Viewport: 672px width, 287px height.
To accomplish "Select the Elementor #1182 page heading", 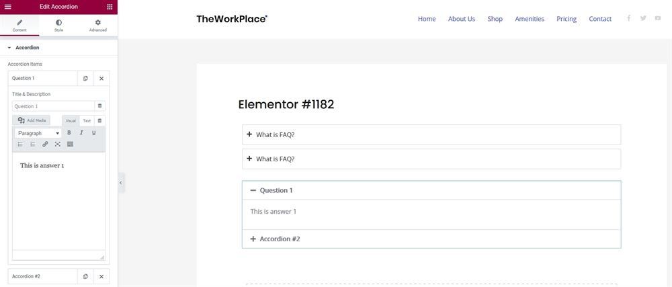I will point(286,105).
